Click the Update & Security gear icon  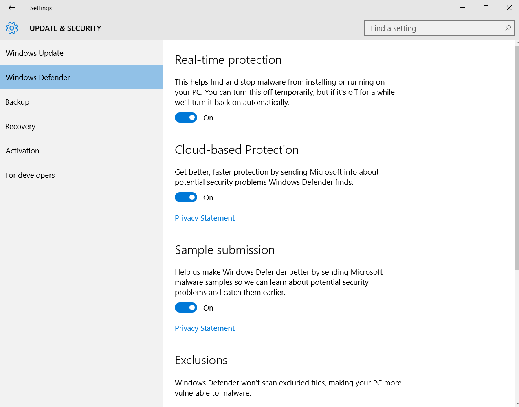pos(12,28)
